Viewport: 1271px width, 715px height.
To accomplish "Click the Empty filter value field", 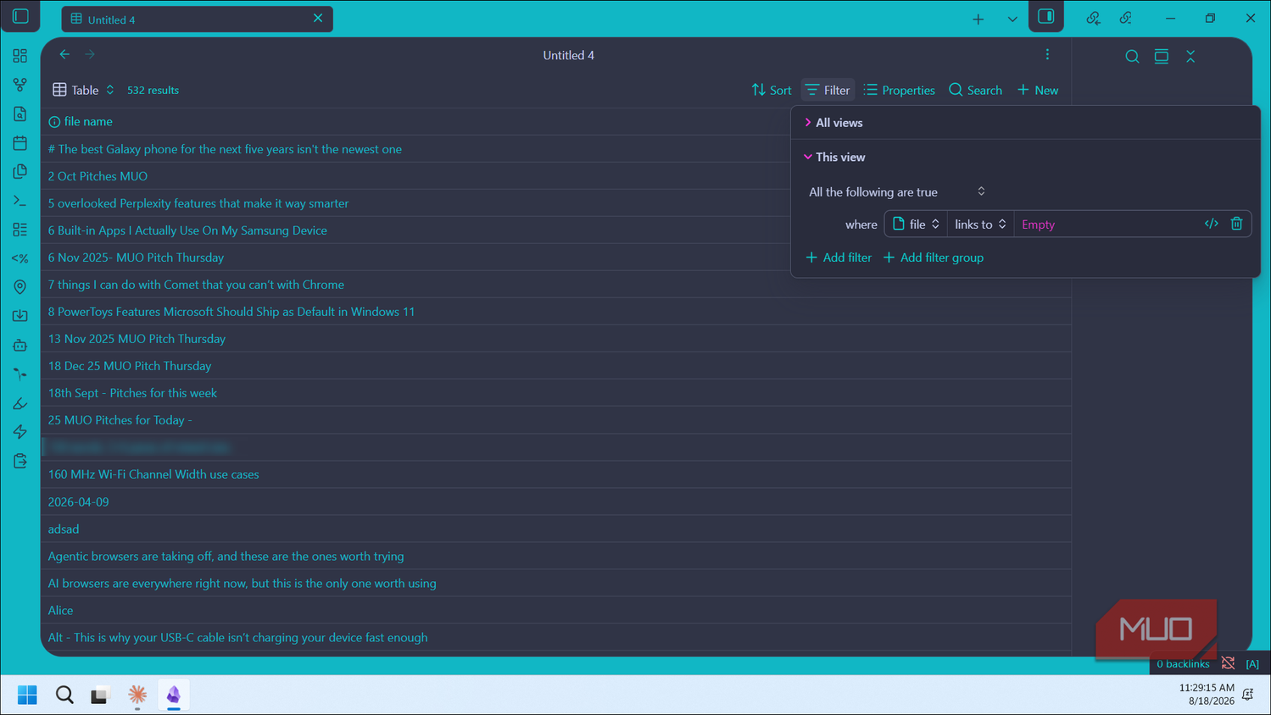I will pyautogui.click(x=1106, y=224).
